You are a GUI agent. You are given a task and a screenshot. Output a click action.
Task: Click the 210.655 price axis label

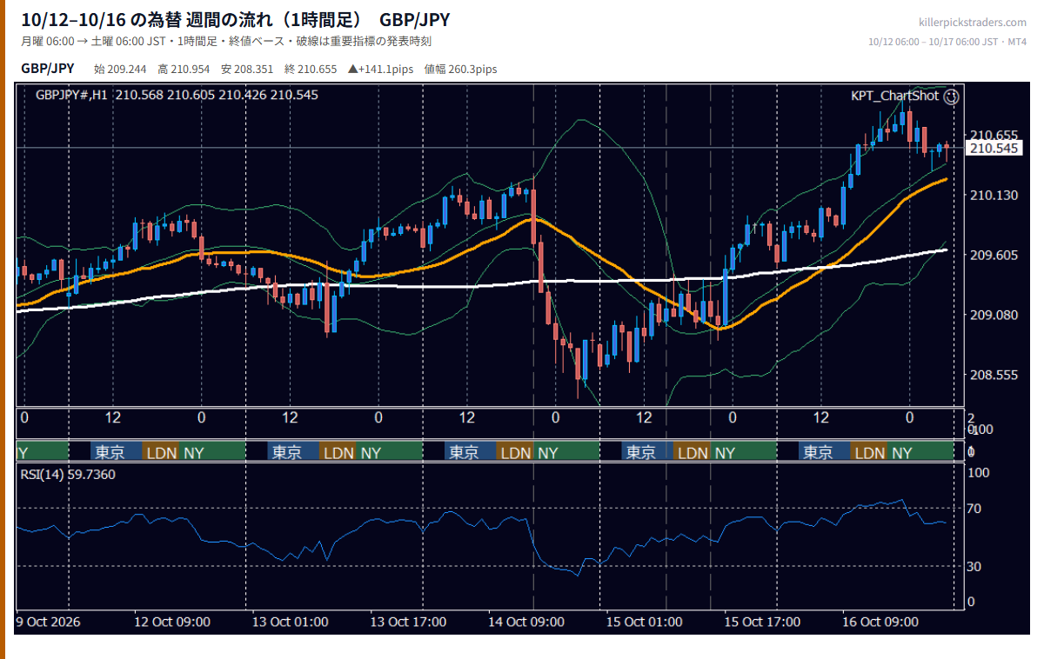tap(994, 135)
